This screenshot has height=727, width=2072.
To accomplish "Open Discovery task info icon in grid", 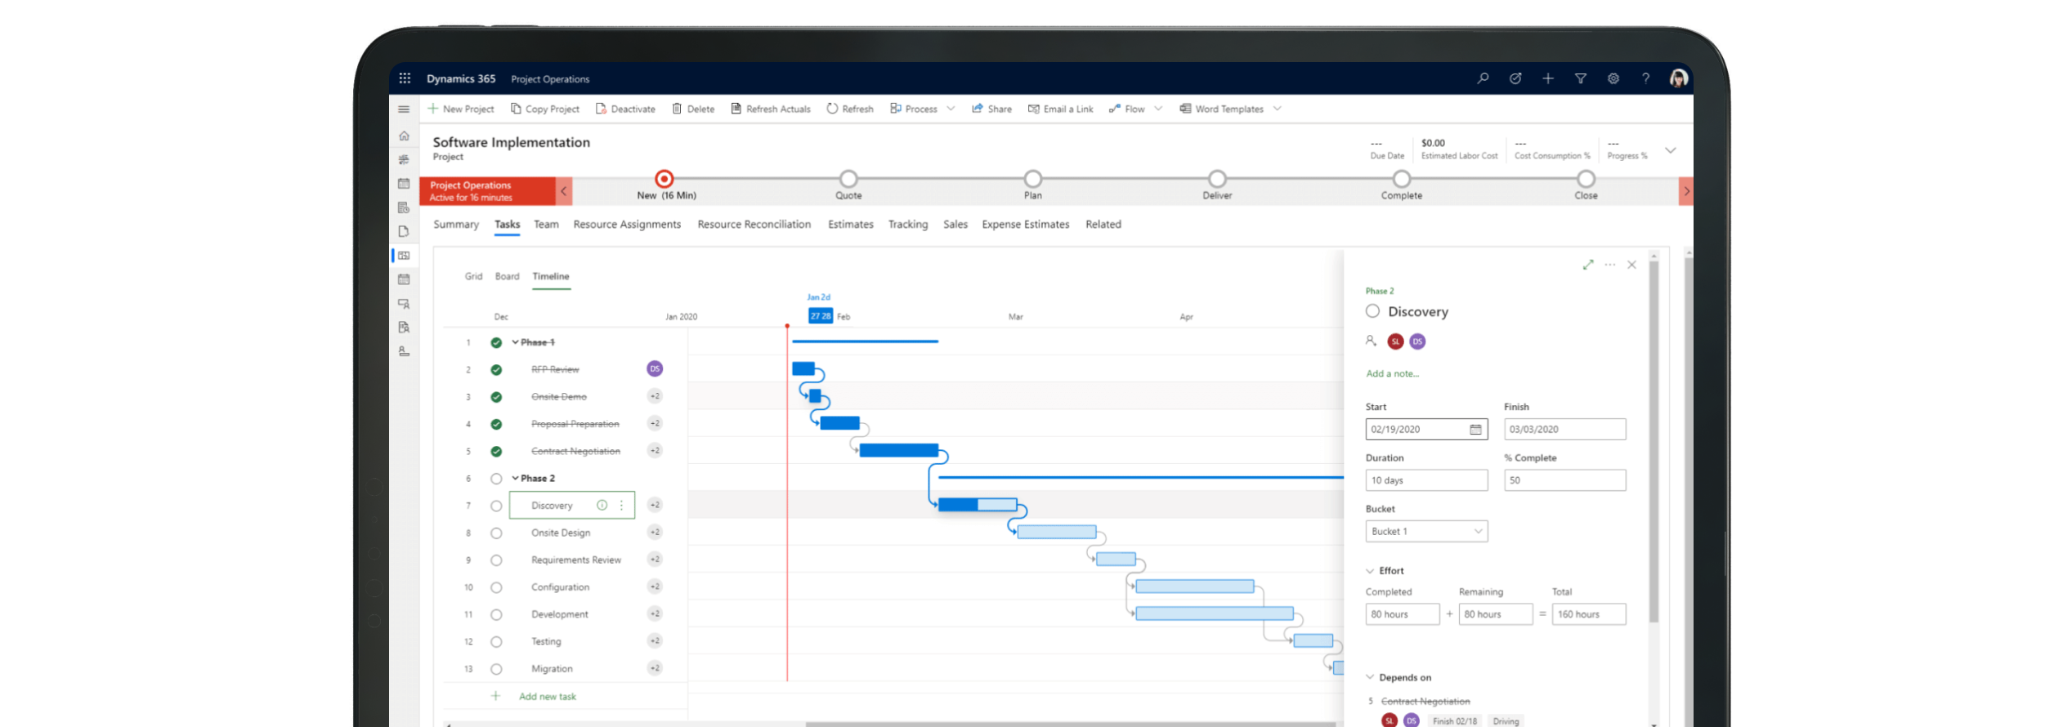I will tap(602, 506).
